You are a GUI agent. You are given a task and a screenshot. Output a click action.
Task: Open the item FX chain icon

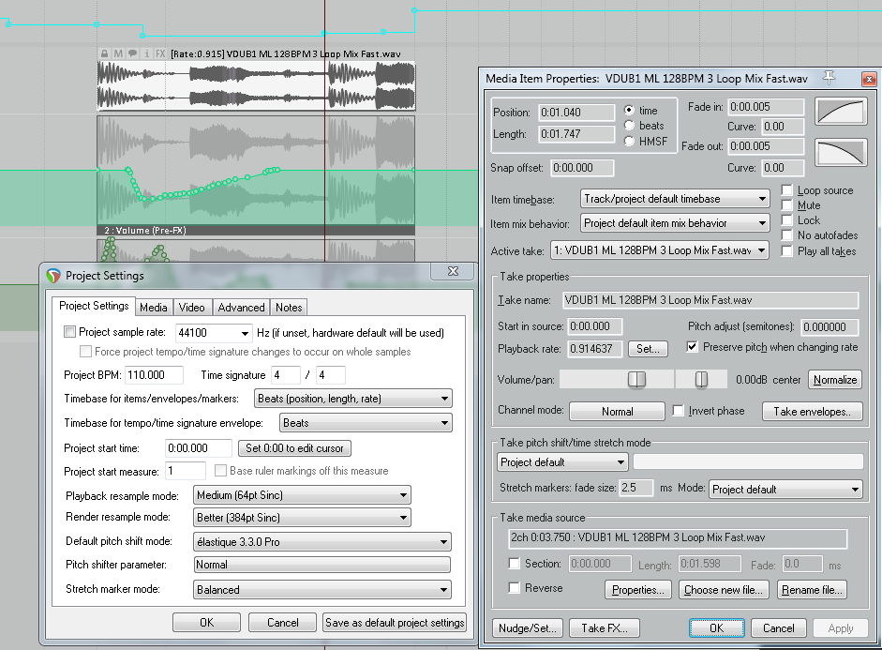tap(160, 54)
